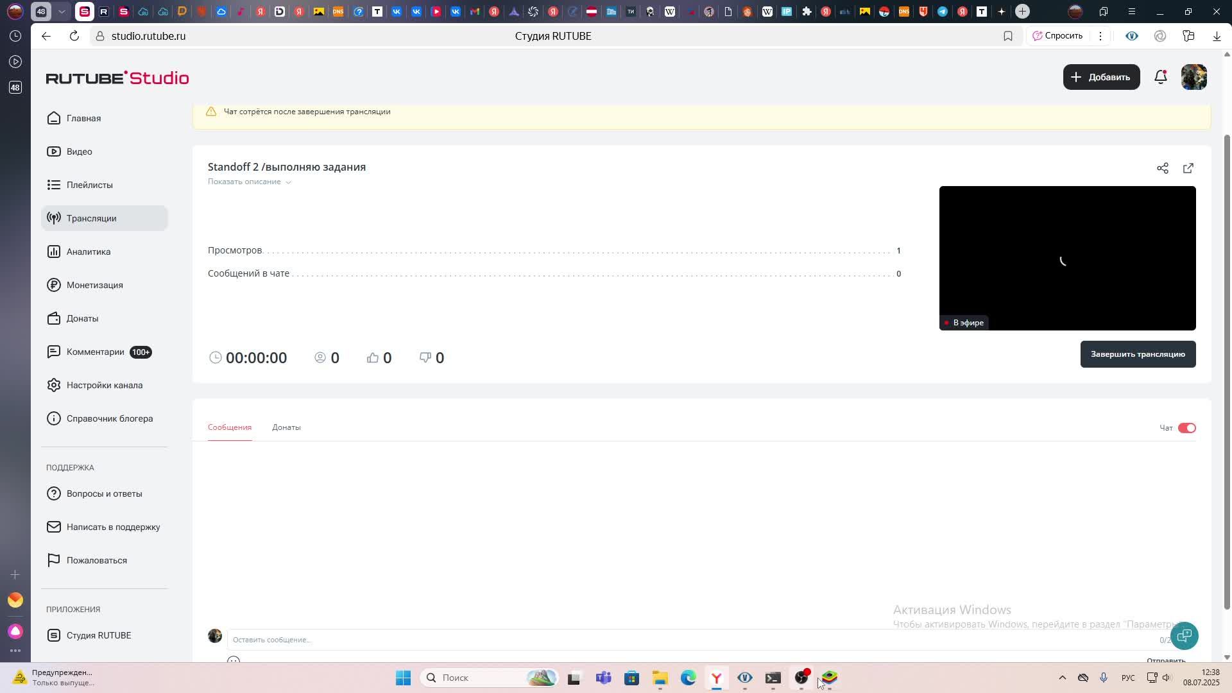1232x693 pixels.
Task: Reload the page with the refresh icon
Action: pos(74,37)
